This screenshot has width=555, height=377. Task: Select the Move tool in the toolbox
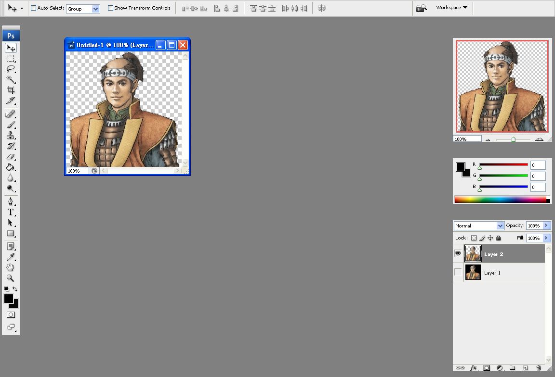[11, 48]
